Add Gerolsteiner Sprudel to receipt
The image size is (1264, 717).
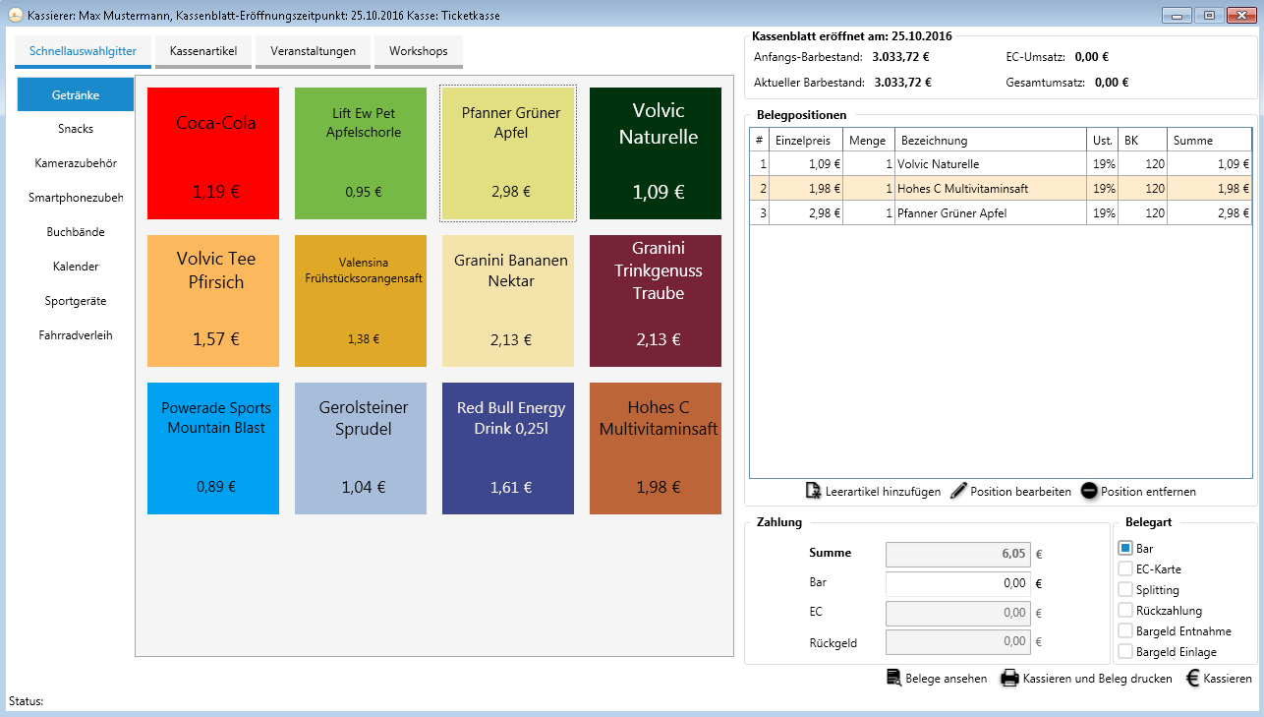coord(361,448)
